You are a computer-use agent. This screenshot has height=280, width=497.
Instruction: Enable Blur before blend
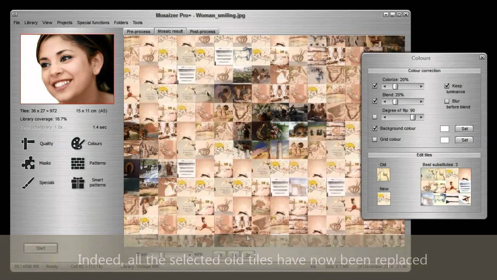coord(447,101)
